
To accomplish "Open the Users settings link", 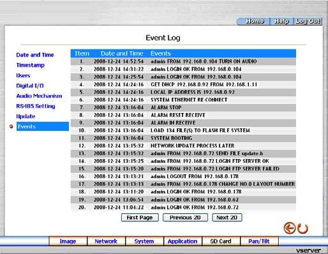I will pos(23,75).
